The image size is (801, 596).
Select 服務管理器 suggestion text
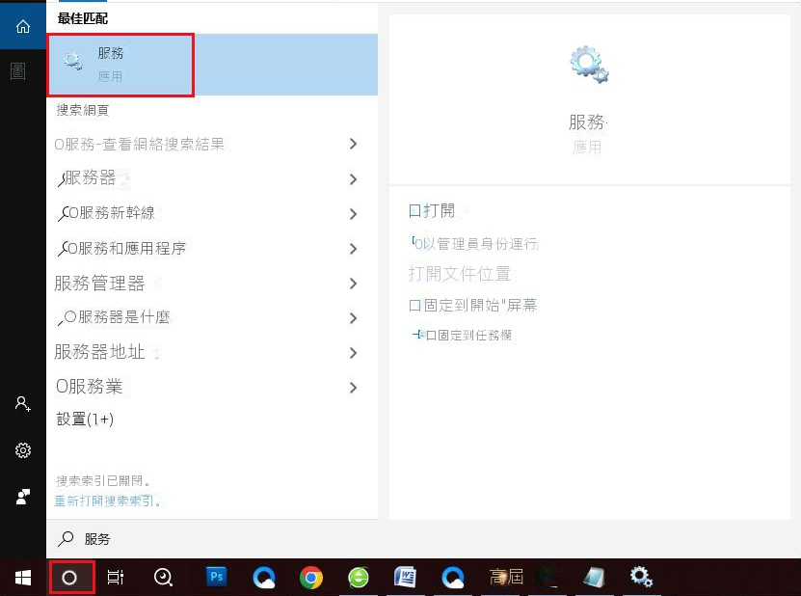click(x=99, y=284)
